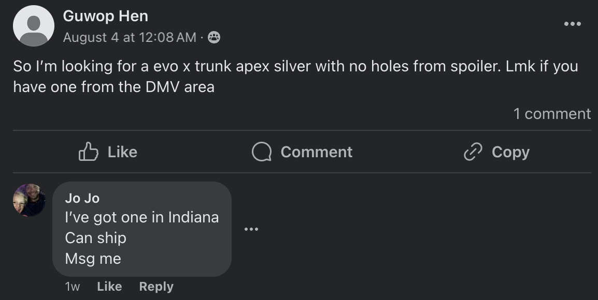Click the Jo Jo commenter name
598x300 pixels.
[82, 198]
